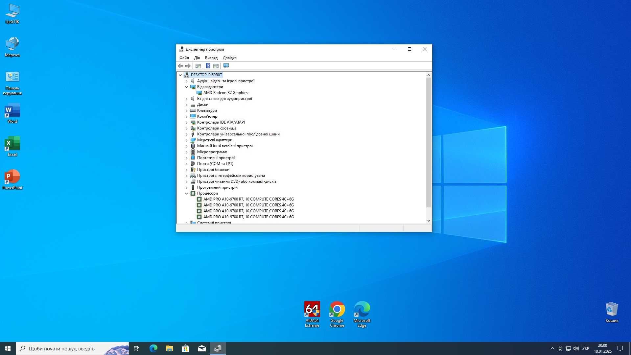
Task: Select Пристрої з інтерфейсом користувача row
Action: 231,176
